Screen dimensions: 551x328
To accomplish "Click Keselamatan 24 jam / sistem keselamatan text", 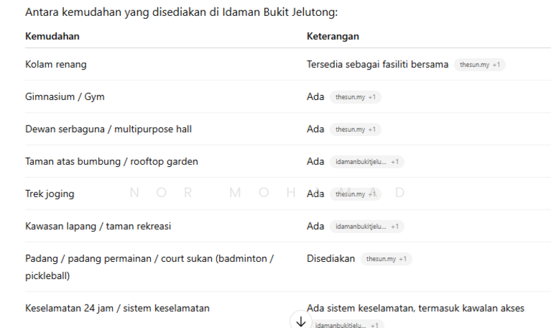I will point(117,308).
